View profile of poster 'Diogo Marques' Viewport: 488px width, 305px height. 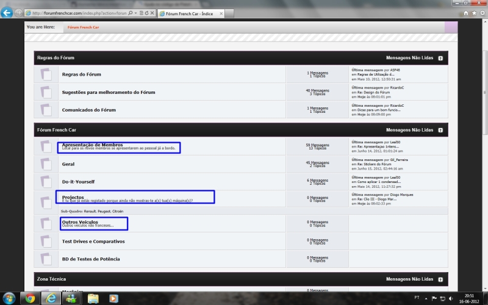[x=402, y=195]
